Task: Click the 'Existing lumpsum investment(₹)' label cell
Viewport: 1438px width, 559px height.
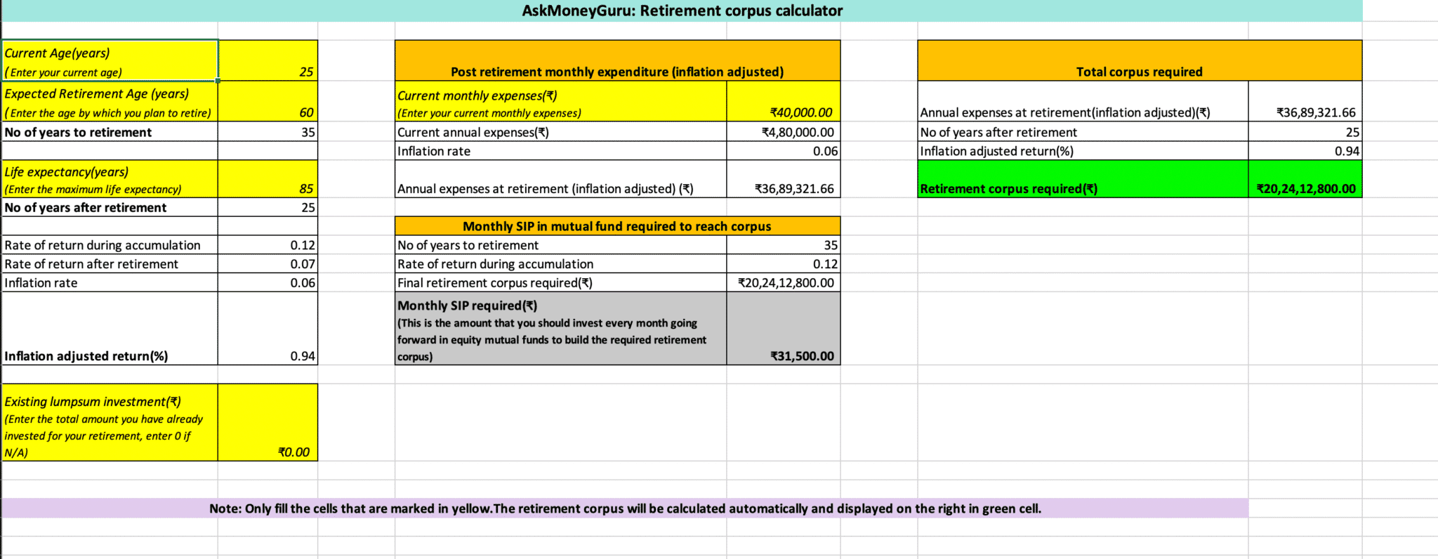Action: [x=110, y=422]
